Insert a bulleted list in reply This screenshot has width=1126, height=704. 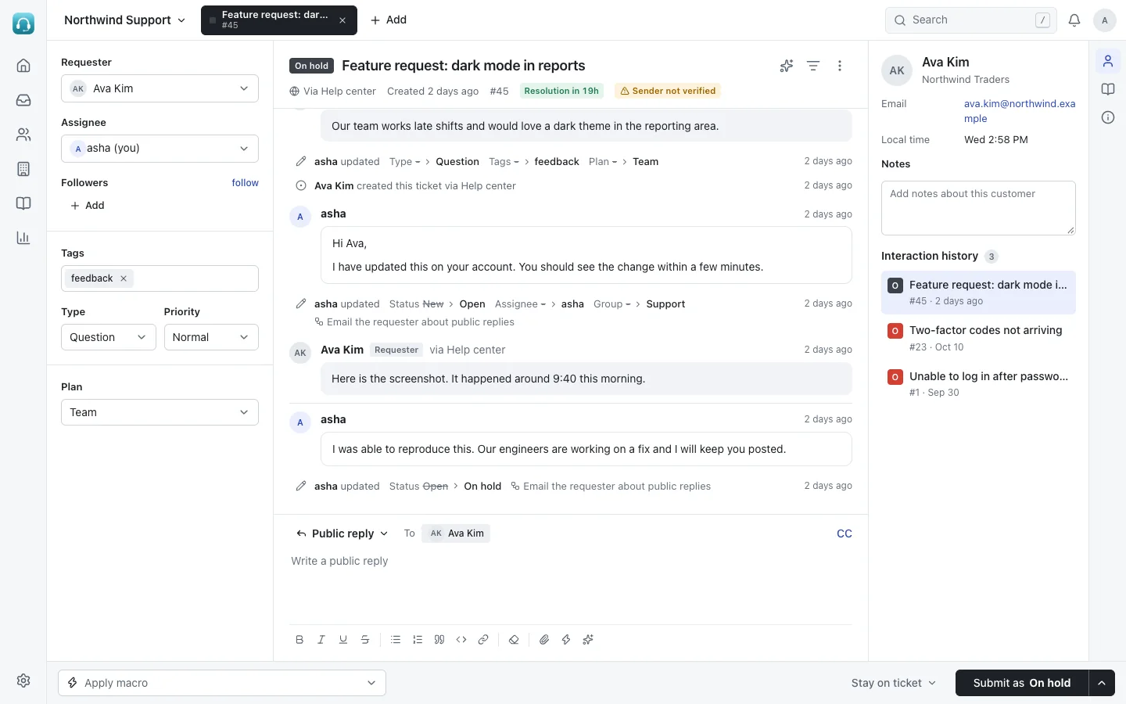coord(396,640)
